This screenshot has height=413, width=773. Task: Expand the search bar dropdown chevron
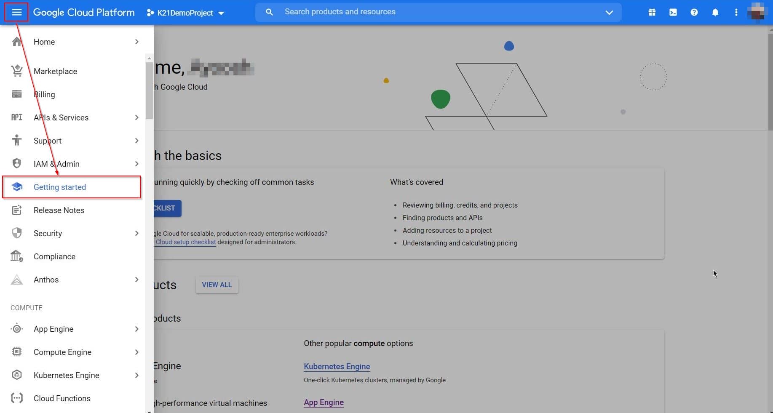pyautogui.click(x=609, y=12)
